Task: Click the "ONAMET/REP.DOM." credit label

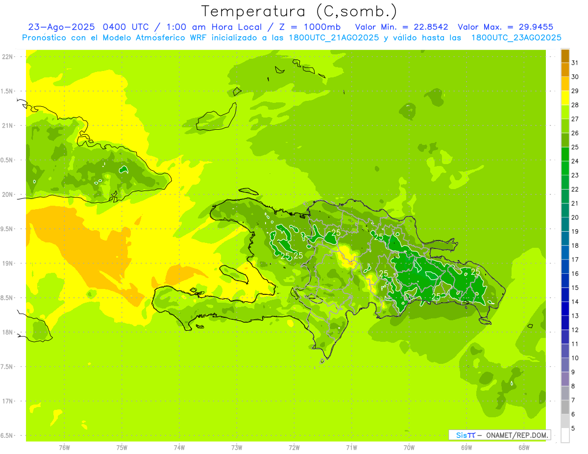Action: click(x=518, y=435)
